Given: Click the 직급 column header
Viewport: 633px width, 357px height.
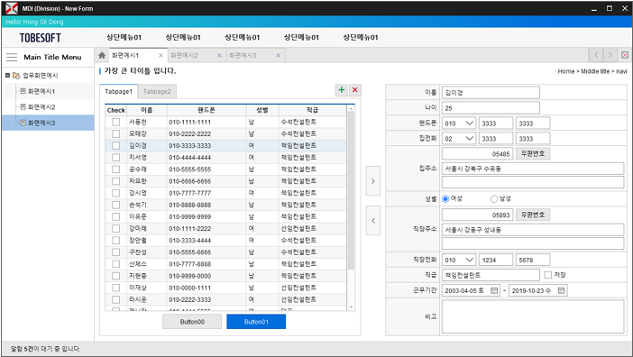Looking at the screenshot, I should [x=313, y=110].
